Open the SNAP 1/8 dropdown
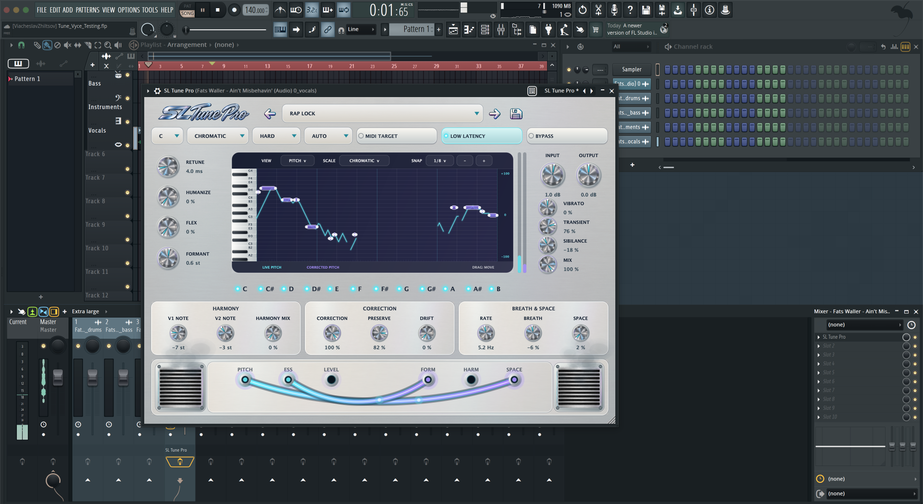 439,160
